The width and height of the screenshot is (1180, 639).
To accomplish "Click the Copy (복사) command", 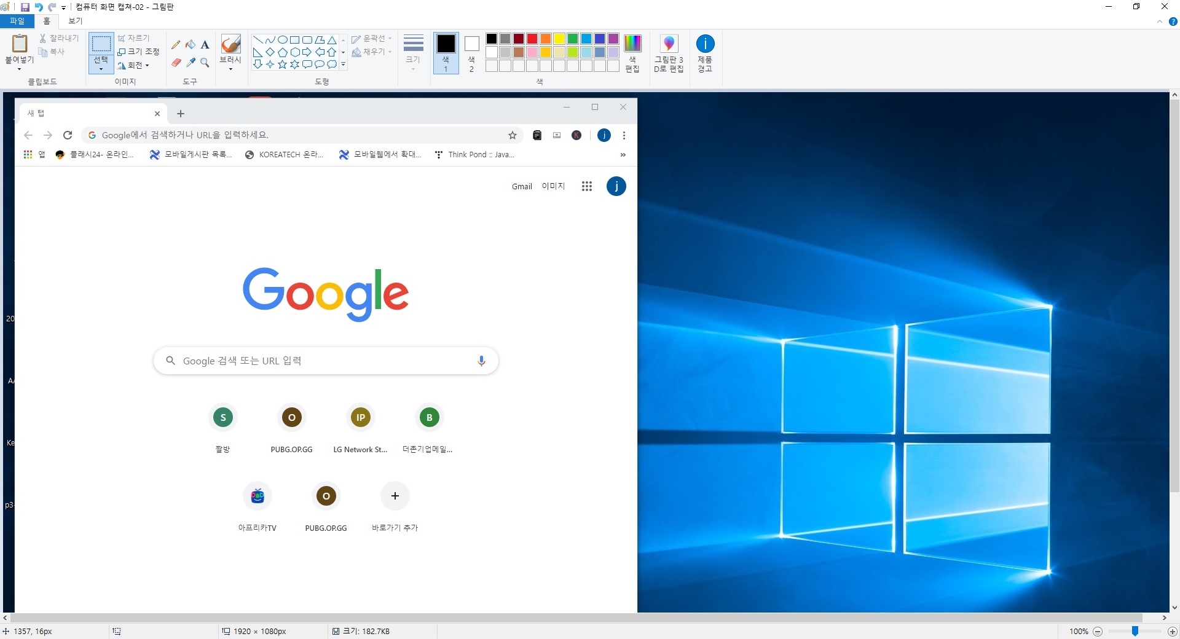I will pos(52,52).
